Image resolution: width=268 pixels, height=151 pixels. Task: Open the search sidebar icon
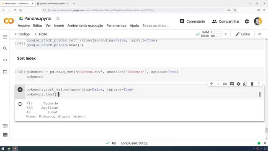[x=5, y=49]
